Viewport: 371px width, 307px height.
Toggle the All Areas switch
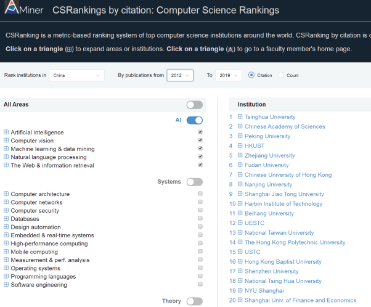pyautogui.click(x=194, y=105)
